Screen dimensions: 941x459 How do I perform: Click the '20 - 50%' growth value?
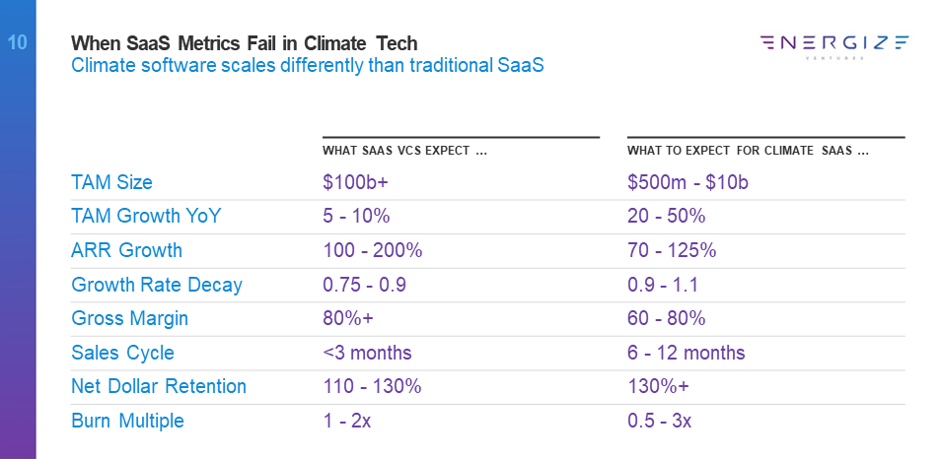point(666,217)
